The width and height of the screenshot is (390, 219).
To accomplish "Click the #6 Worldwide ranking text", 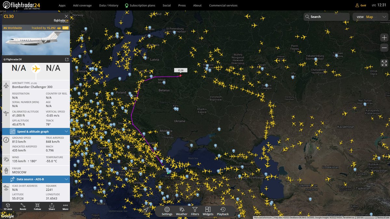I will 13,28.
